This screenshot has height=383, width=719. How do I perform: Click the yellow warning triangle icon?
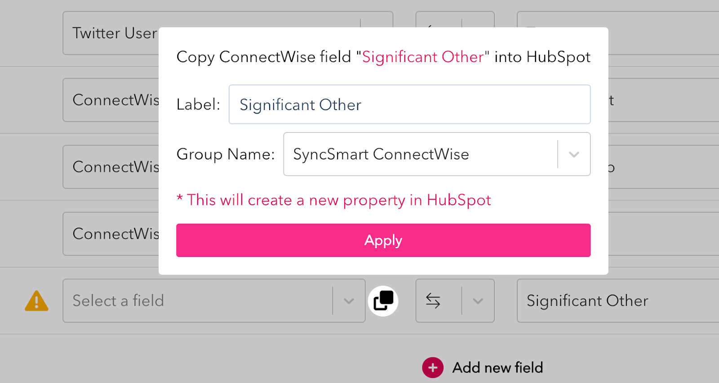36,301
